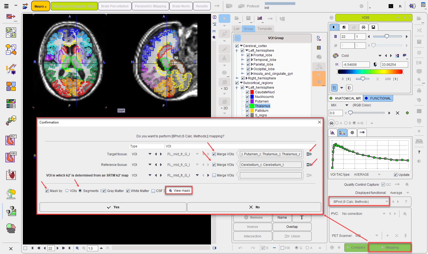Viewport: 428px width, 254px height.
Task: Click the reference tissue VOI selection icon
Action: pyautogui.click(x=309, y=165)
